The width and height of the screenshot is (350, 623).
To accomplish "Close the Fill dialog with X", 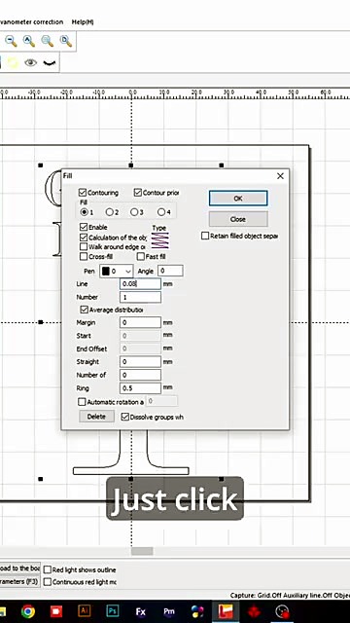I will [x=280, y=176].
